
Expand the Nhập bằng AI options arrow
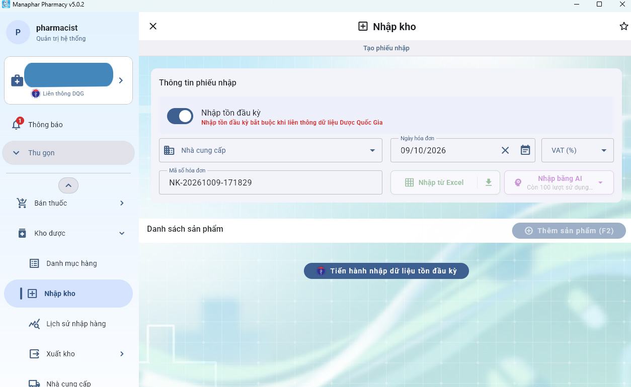pos(600,182)
